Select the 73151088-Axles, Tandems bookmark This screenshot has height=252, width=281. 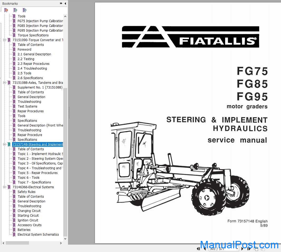pos(38,83)
